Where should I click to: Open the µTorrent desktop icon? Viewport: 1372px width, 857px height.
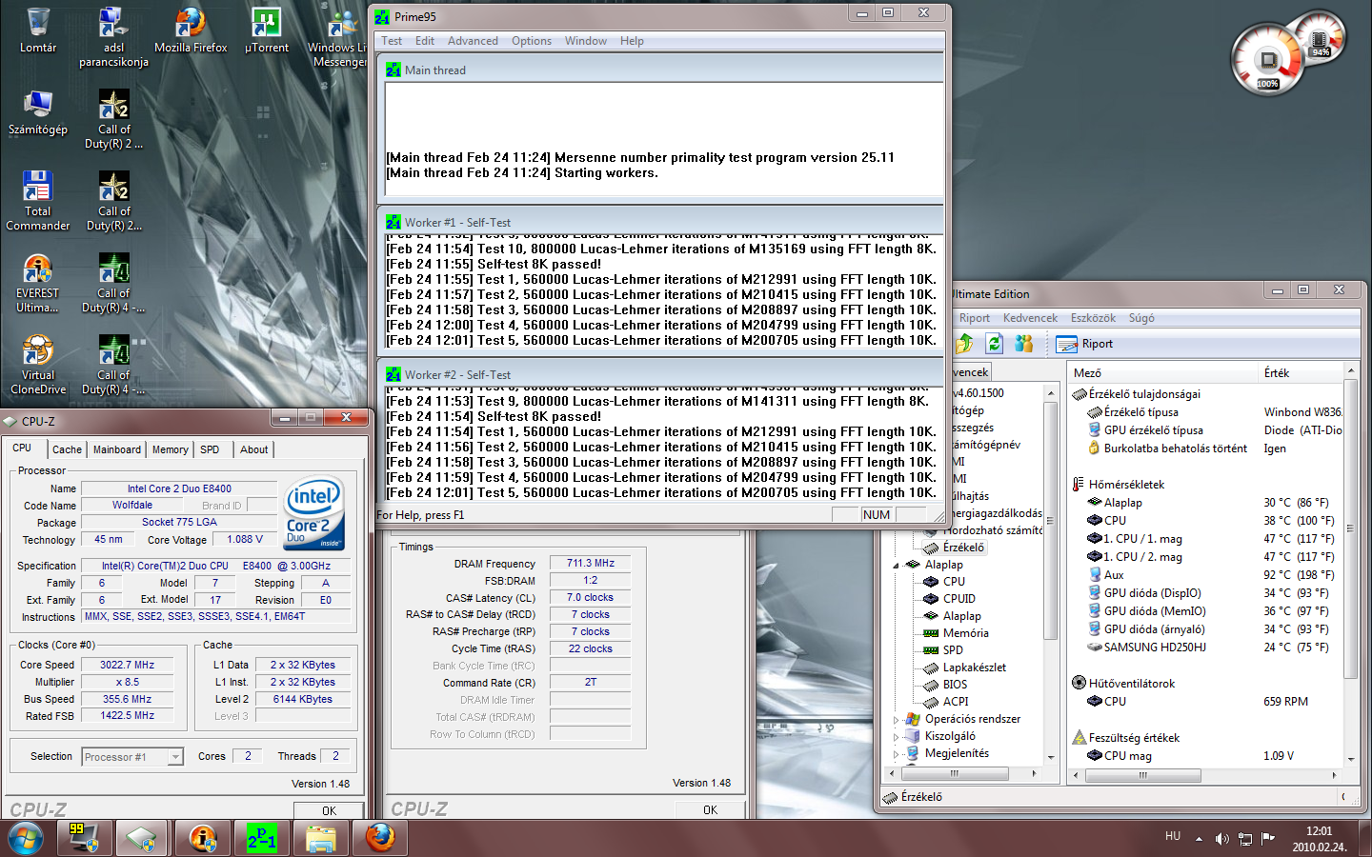(x=267, y=30)
